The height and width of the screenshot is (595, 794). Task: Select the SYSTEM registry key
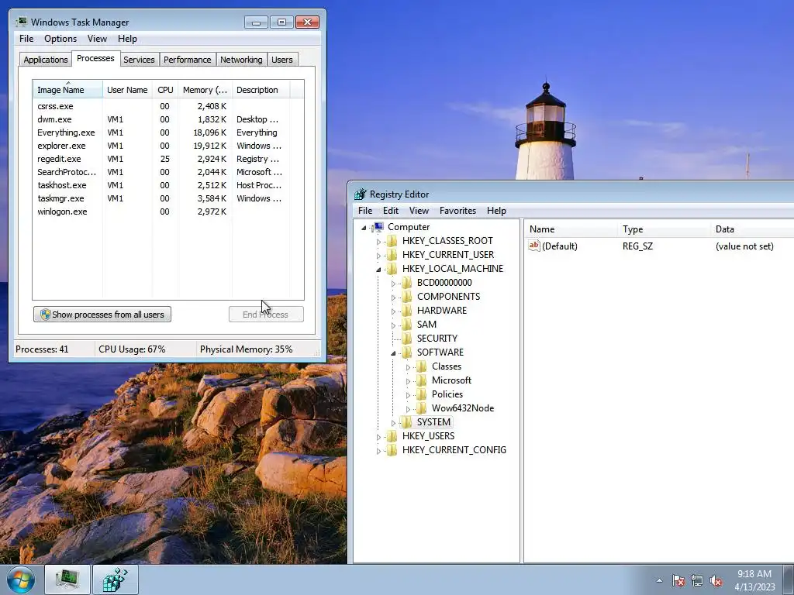tap(433, 422)
